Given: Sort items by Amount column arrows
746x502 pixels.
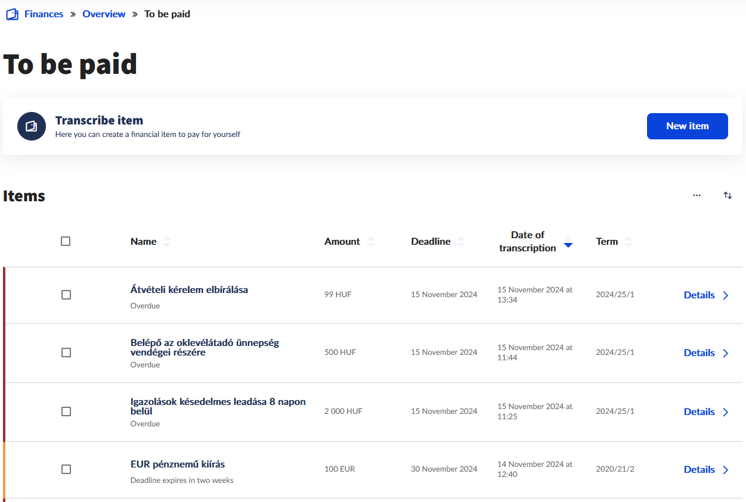Looking at the screenshot, I should [x=371, y=242].
